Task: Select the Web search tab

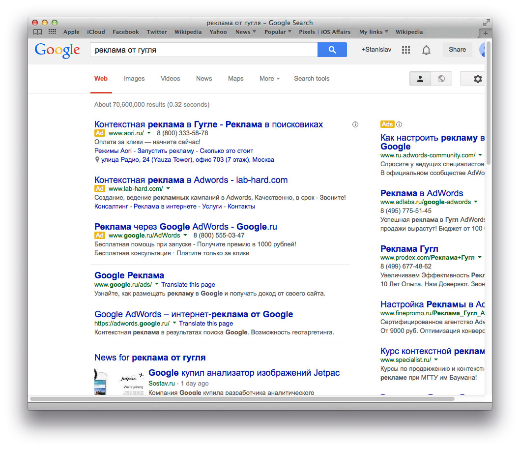Action: [101, 79]
